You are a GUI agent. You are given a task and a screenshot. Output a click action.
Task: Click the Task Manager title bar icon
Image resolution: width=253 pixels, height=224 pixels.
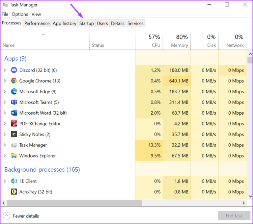pos(5,5)
